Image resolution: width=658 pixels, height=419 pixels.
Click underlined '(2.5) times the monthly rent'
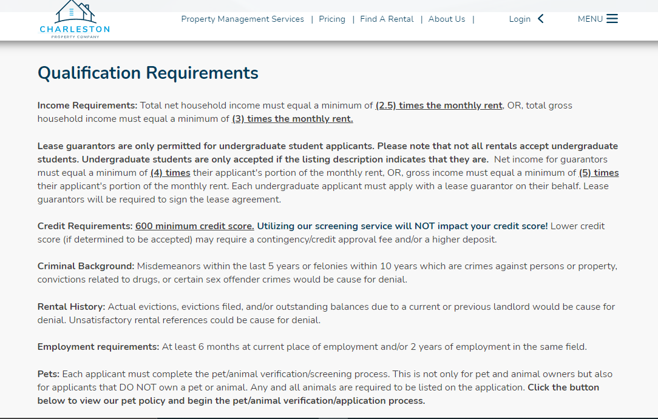point(439,106)
